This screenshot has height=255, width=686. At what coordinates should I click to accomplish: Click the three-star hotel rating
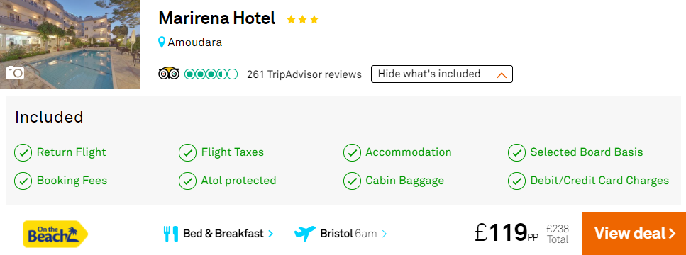pos(302,19)
